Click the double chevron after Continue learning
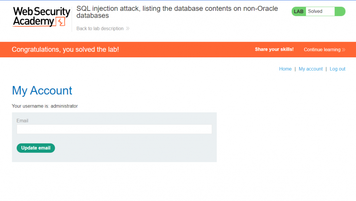The height and width of the screenshot is (201, 356). tap(343, 50)
